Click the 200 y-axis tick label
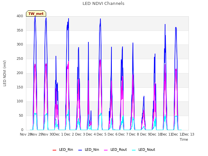The width and height of the screenshot is (208, 156). [20, 73]
